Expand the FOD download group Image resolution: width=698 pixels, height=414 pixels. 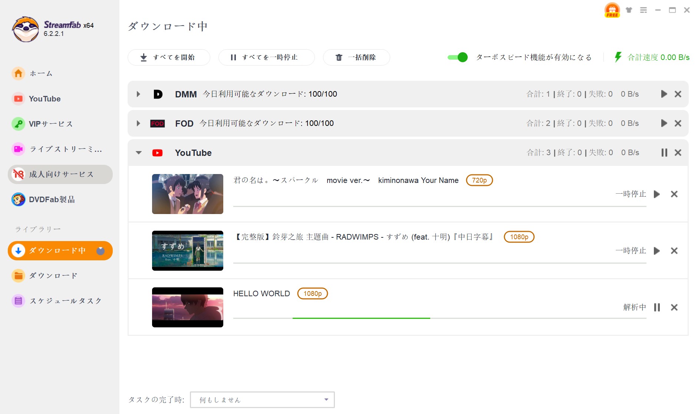click(x=138, y=123)
